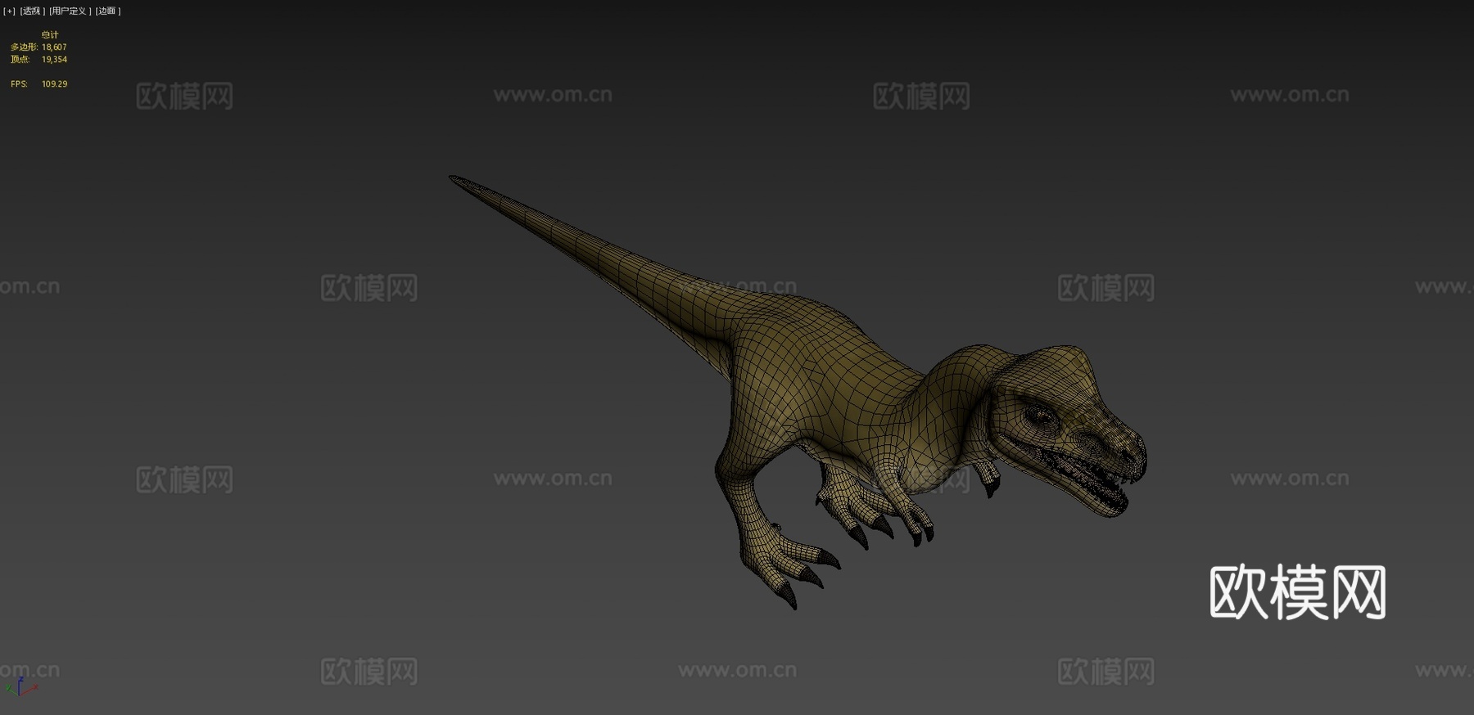Image resolution: width=1474 pixels, height=715 pixels.
Task: Click the 总计 statistics header
Action: point(50,35)
